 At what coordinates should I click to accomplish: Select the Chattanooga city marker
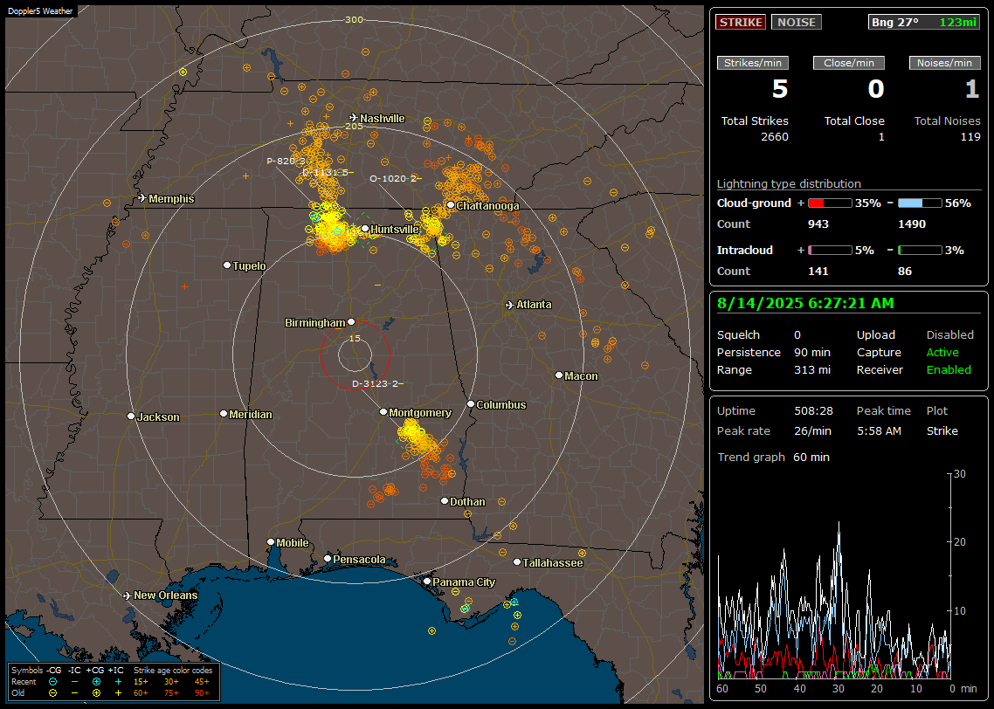click(x=451, y=205)
